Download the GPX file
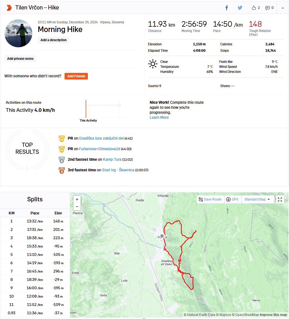The width and height of the screenshot is (289, 319). [x=233, y=199]
